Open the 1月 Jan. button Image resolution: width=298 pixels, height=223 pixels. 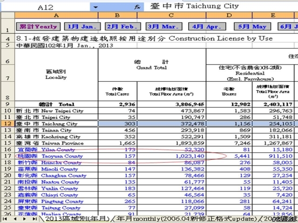(82, 26)
